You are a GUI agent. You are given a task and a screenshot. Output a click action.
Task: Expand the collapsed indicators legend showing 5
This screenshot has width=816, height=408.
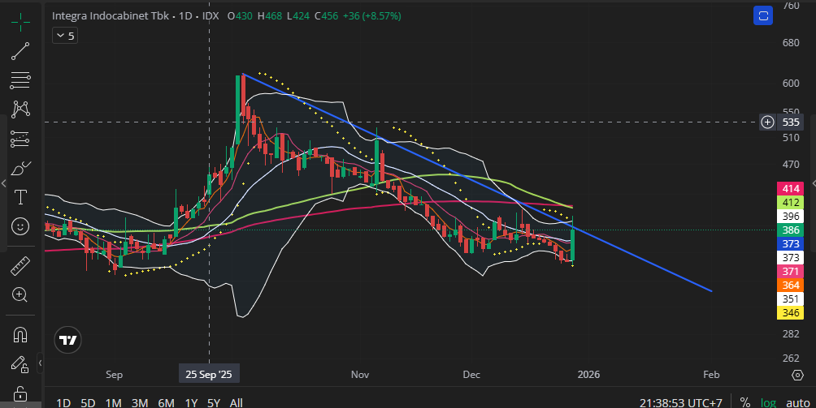coord(64,36)
